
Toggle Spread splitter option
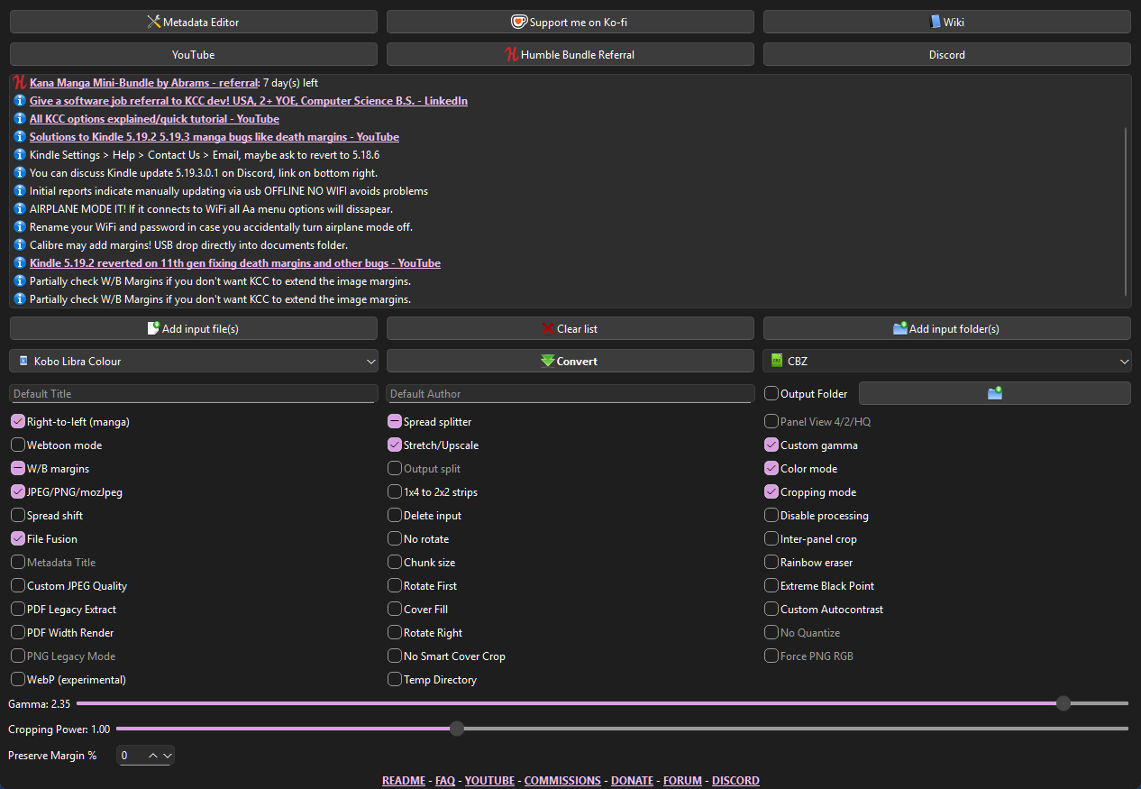pyautogui.click(x=395, y=421)
